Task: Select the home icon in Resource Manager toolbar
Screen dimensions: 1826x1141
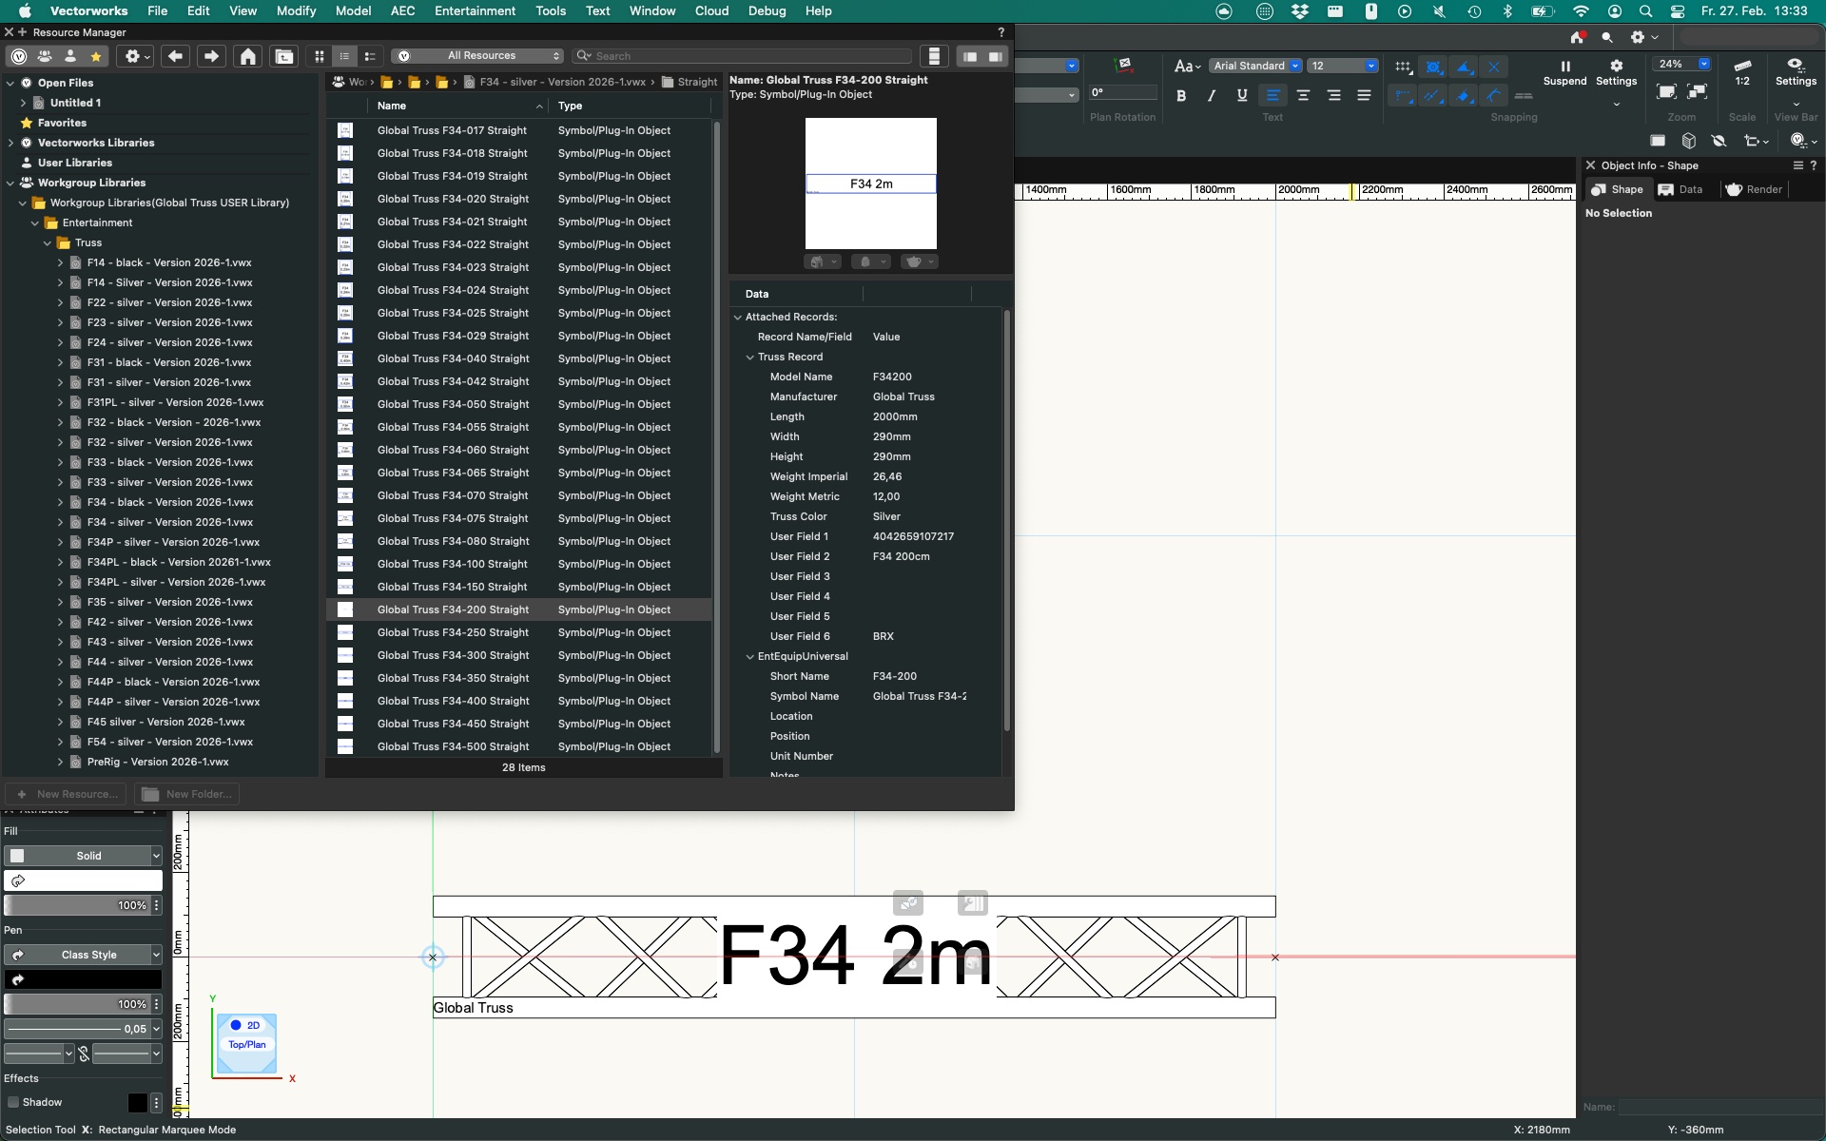Action: [247, 58]
